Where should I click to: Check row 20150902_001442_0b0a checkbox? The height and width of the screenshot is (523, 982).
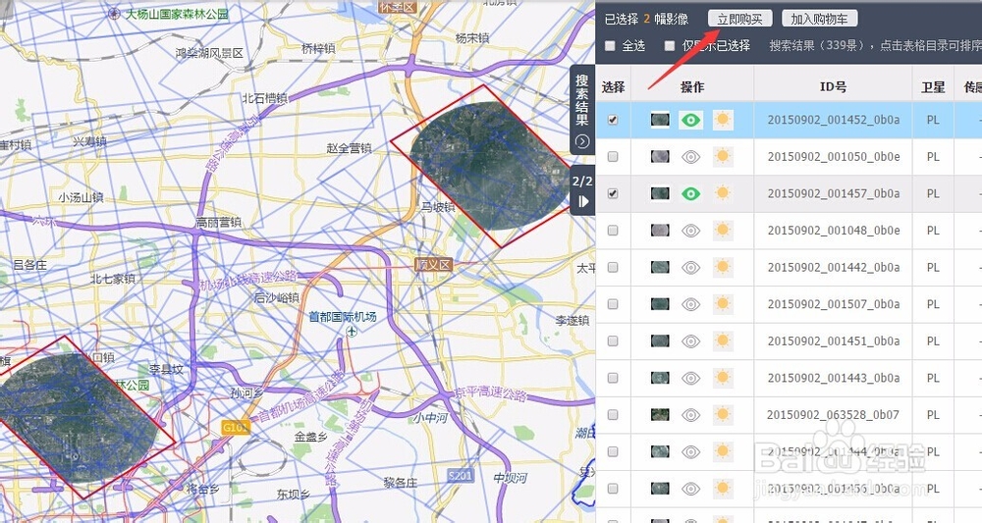tap(613, 267)
